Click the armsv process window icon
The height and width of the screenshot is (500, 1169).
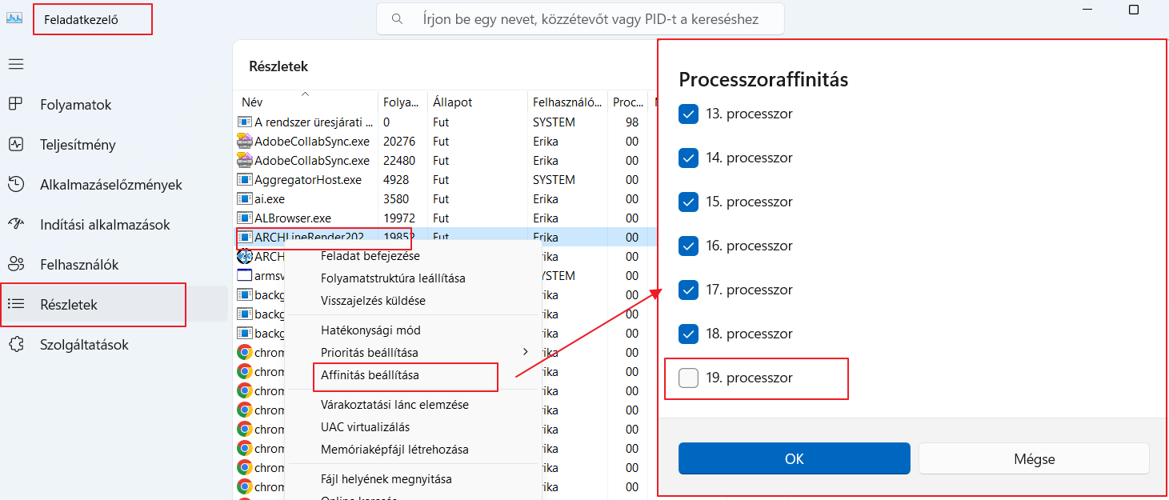coord(245,276)
